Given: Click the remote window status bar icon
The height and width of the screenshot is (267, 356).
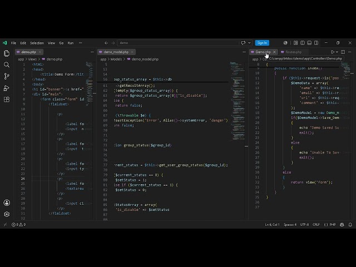Looking at the screenshot, I should tap(5, 225).
